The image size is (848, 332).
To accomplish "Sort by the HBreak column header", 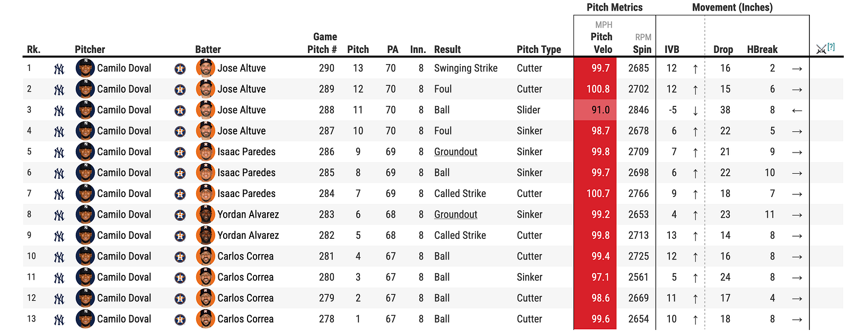I will (762, 49).
